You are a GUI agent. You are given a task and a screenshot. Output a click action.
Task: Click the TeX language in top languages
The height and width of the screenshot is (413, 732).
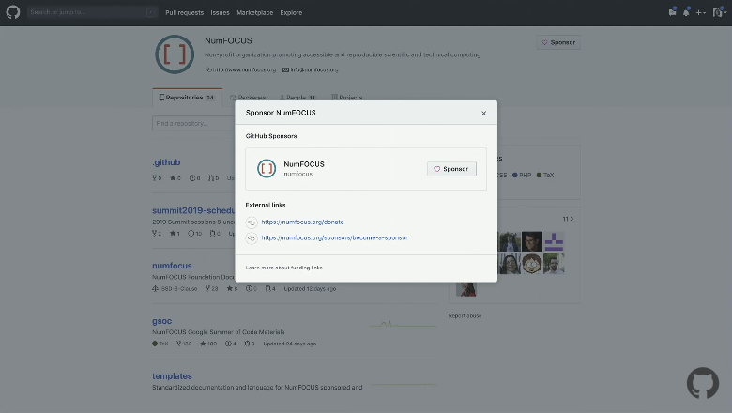pyautogui.click(x=545, y=175)
